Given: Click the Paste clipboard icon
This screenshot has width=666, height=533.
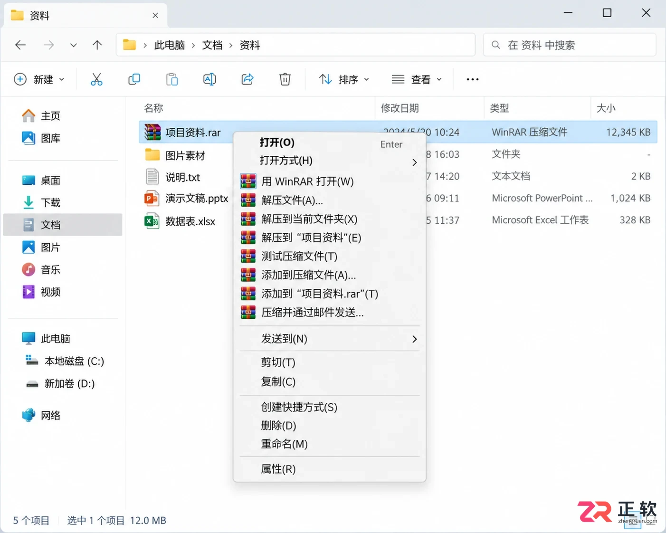Looking at the screenshot, I should (x=172, y=79).
